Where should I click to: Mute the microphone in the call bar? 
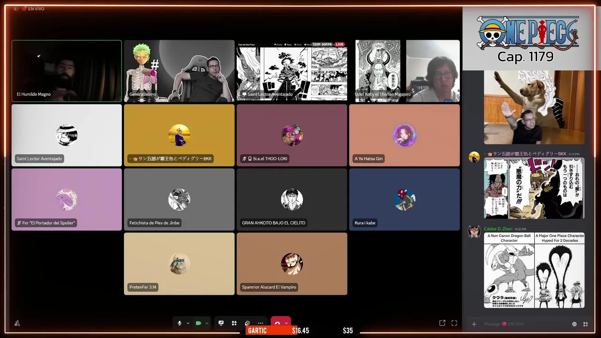click(179, 323)
